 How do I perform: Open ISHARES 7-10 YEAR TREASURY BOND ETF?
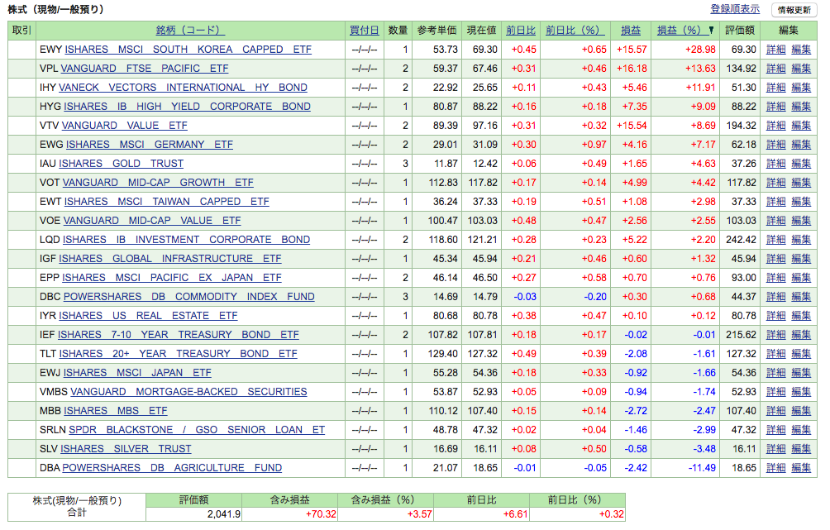[x=179, y=335]
